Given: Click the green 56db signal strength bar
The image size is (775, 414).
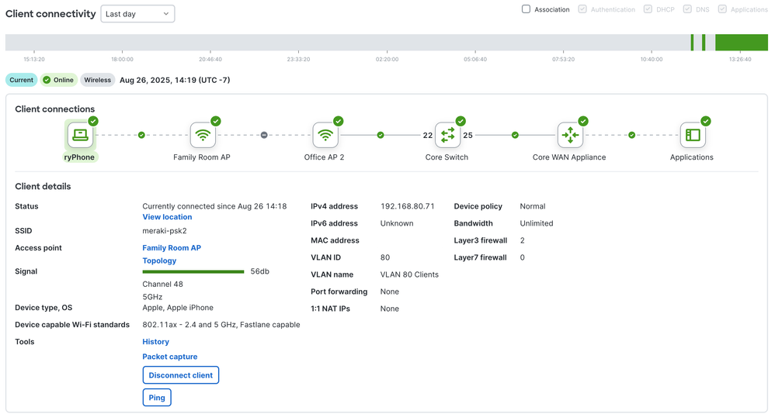Looking at the screenshot, I should click(x=193, y=271).
